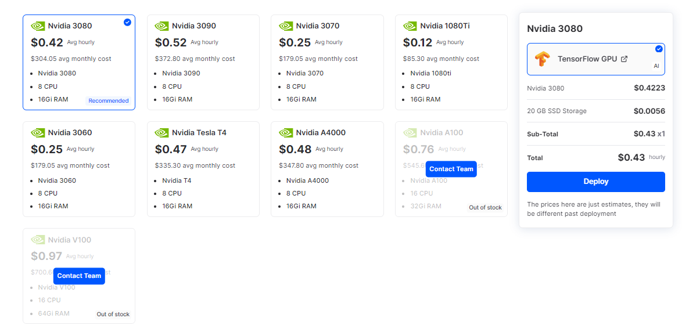682x329 pixels.
Task: Click the Nvidia 1080ti bullet item
Action: [x=431, y=73]
